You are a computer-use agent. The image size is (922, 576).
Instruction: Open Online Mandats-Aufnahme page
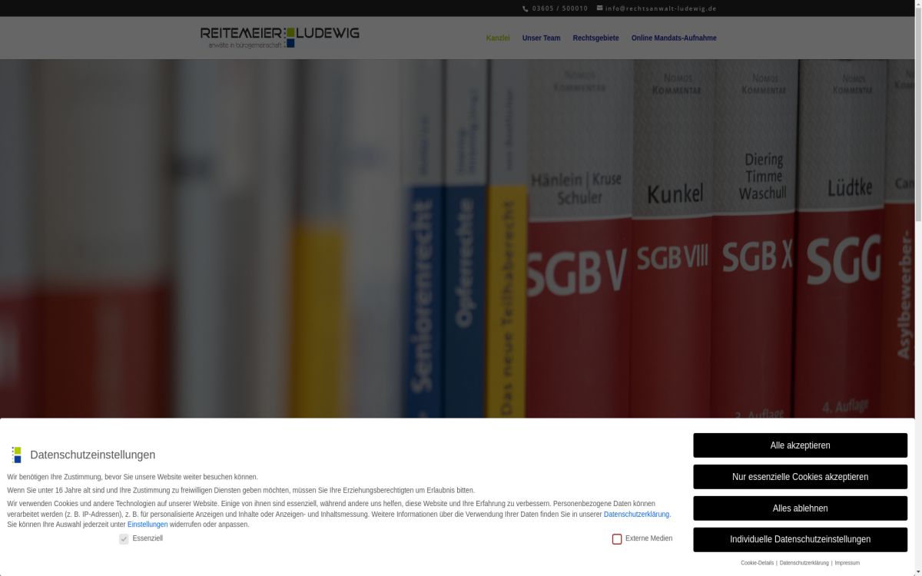(x=674, y=38)
